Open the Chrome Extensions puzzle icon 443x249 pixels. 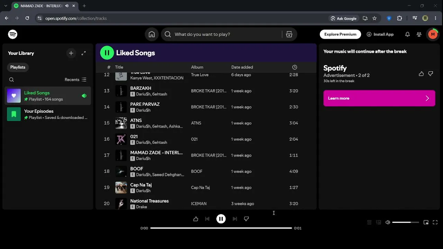[399, 18]
